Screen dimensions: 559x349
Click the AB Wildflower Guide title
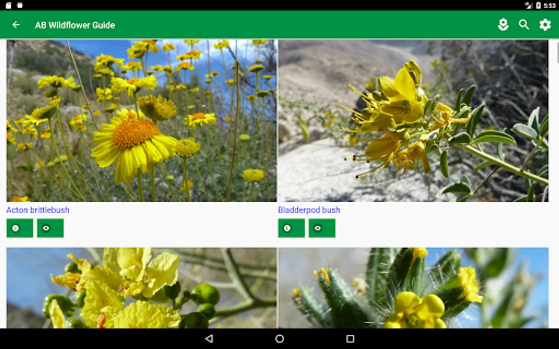point(75,25)
